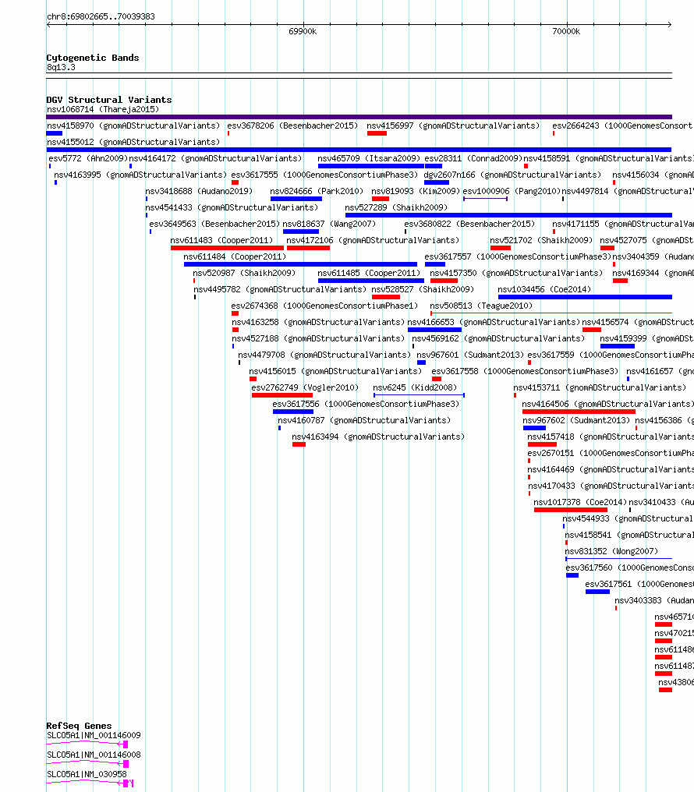
Task: Click the blue bar under nsv4158970
Action: coord(54,133)
